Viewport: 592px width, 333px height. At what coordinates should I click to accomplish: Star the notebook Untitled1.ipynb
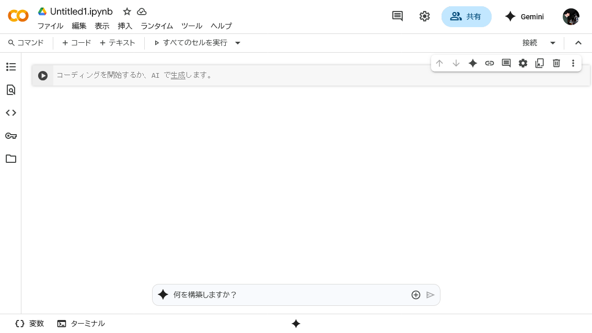click(127, 11)
